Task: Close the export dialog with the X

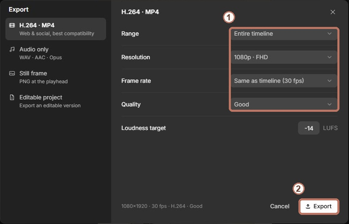Action: [x=333, y=12]
